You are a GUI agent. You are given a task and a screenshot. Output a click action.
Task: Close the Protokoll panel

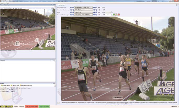(55, 60)
